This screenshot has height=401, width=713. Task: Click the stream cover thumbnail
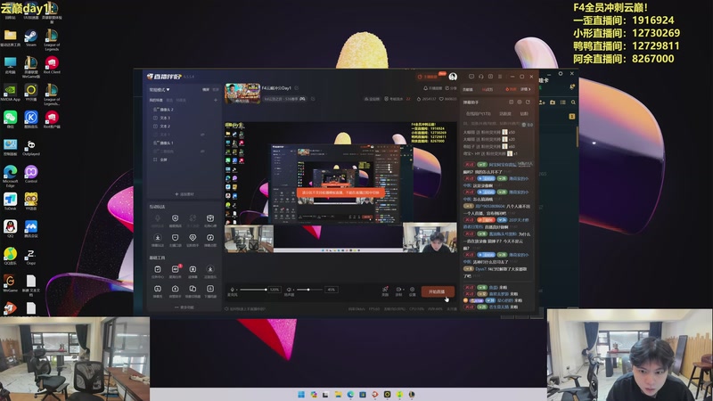242,94
